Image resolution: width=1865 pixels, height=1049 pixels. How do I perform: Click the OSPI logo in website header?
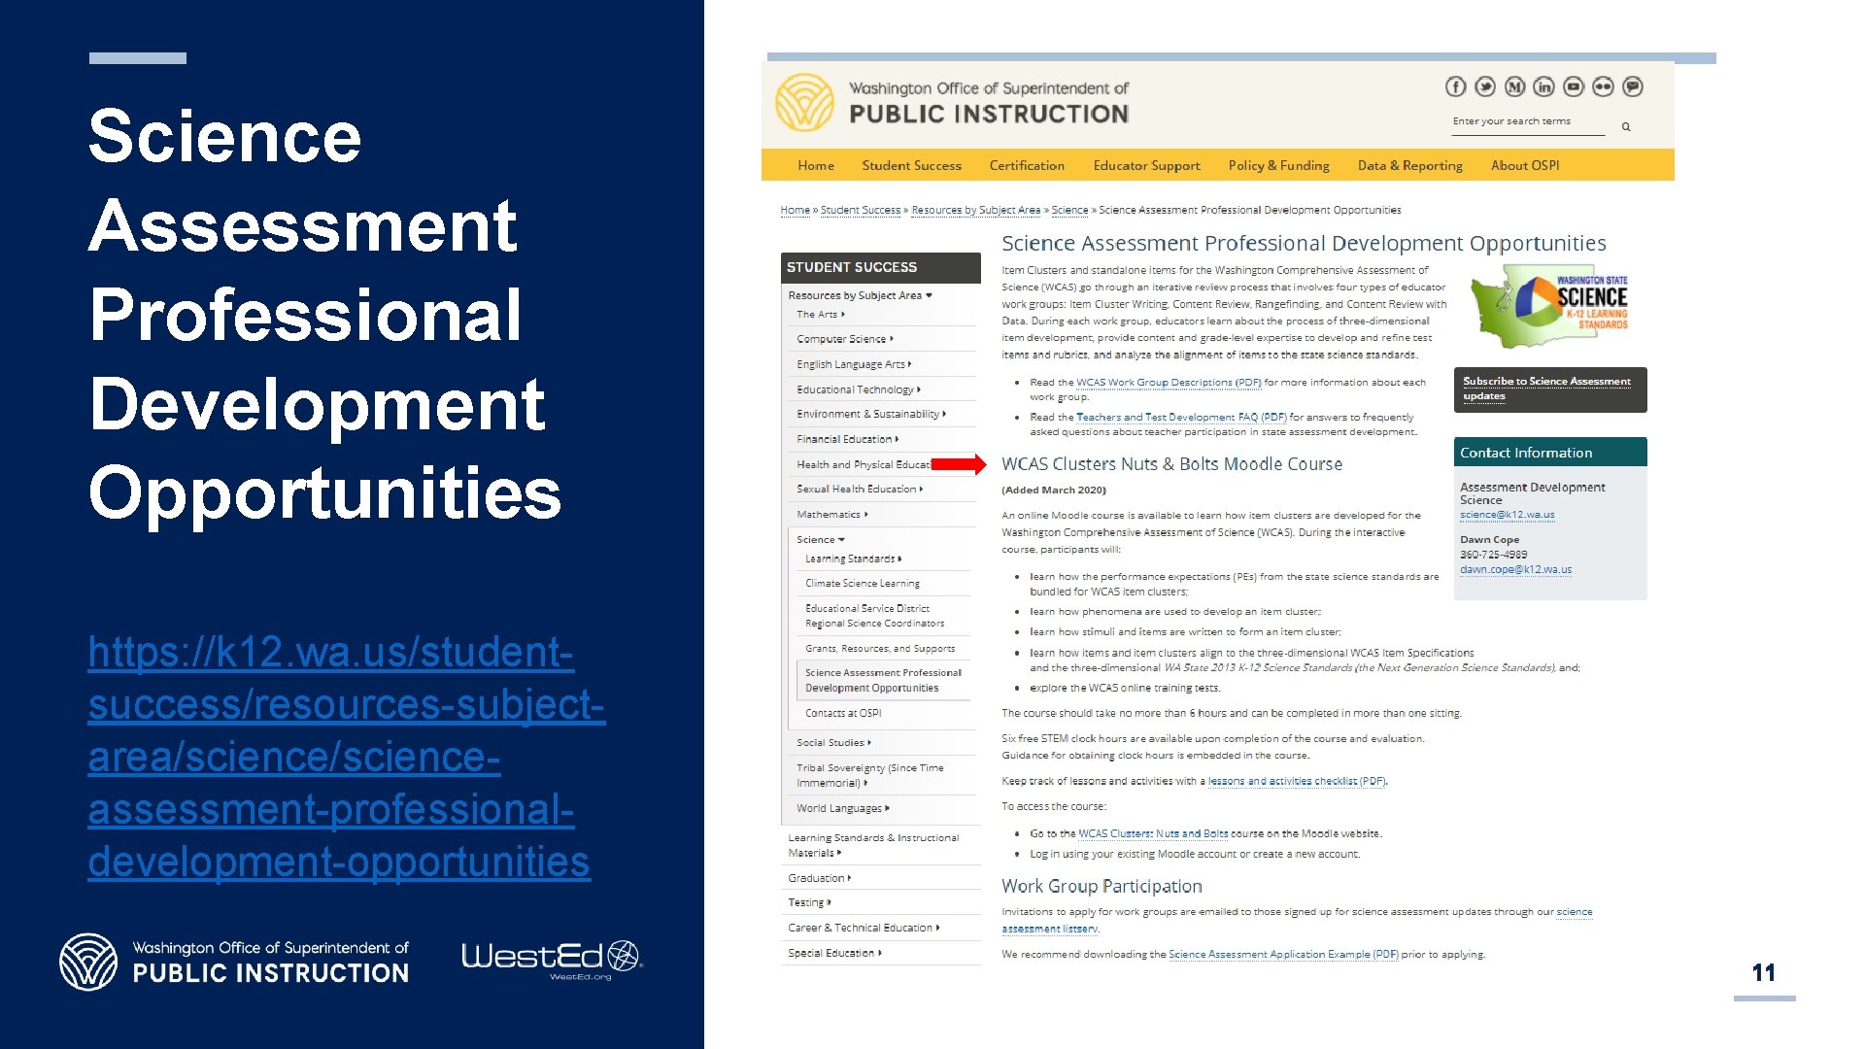coord(805,103)
